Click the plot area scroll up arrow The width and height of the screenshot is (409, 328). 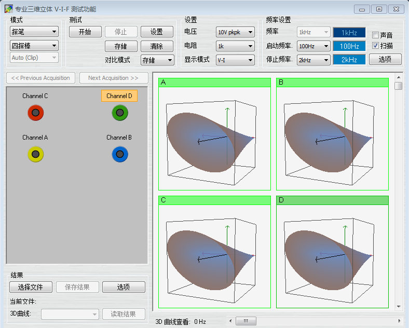(x=399, y=77)
